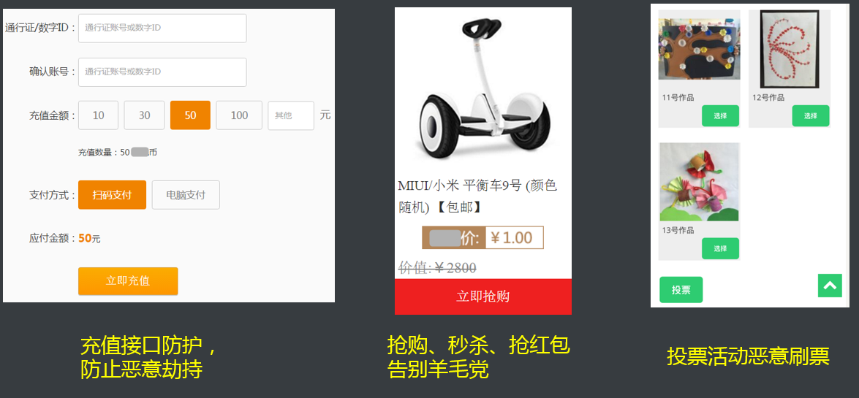Click the 立即充值 button

(128, 281)
